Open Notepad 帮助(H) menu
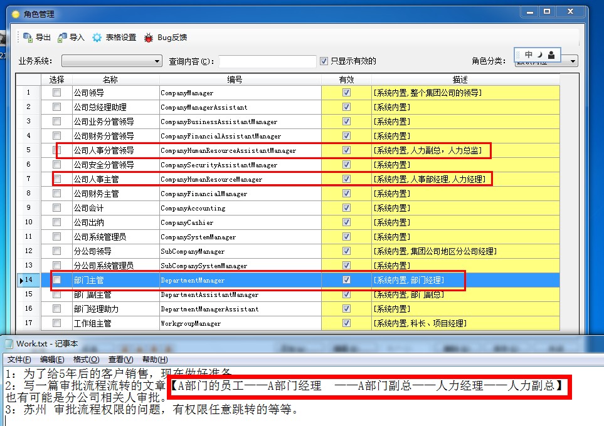Viewport: 604px width, 426px height. click(155, 360)
